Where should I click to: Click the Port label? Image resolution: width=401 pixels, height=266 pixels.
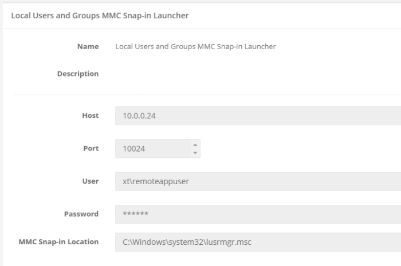[91, 149]
